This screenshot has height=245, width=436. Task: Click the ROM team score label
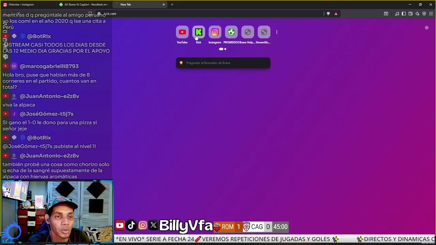pyautogui.click(x=228, y=227)
